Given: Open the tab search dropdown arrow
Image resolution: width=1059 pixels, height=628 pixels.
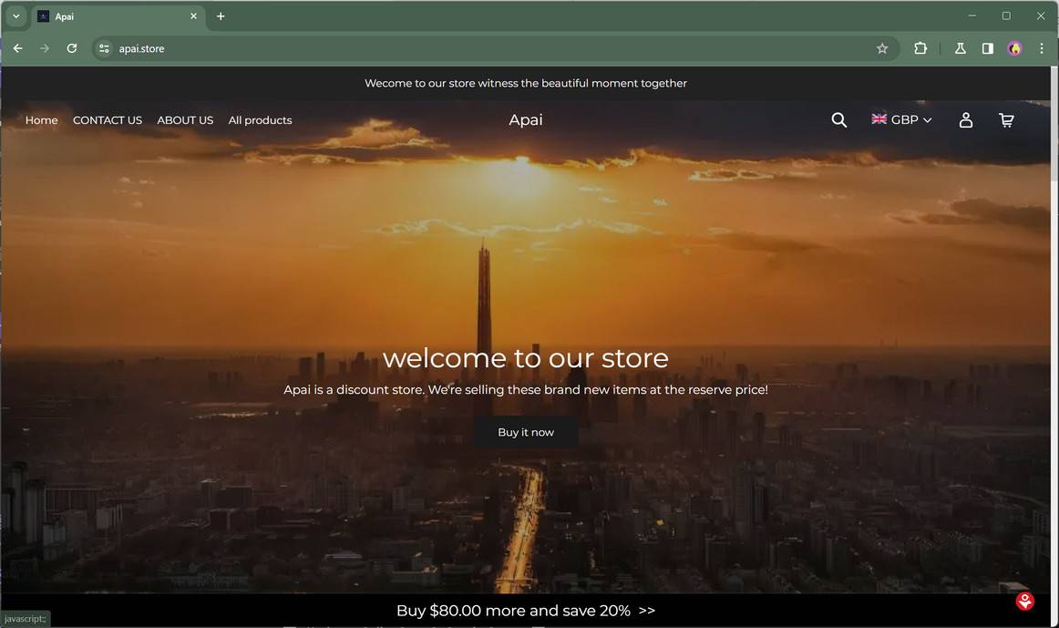Looking at the screenshot, I should click(x=16, y=16).
